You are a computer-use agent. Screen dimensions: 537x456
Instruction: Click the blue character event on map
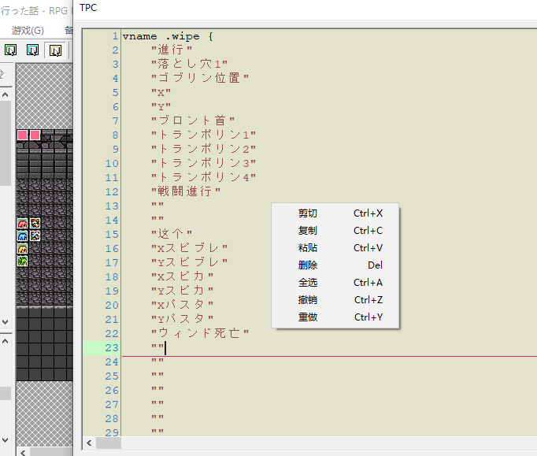pyautogui.click(x=23, y=236)
